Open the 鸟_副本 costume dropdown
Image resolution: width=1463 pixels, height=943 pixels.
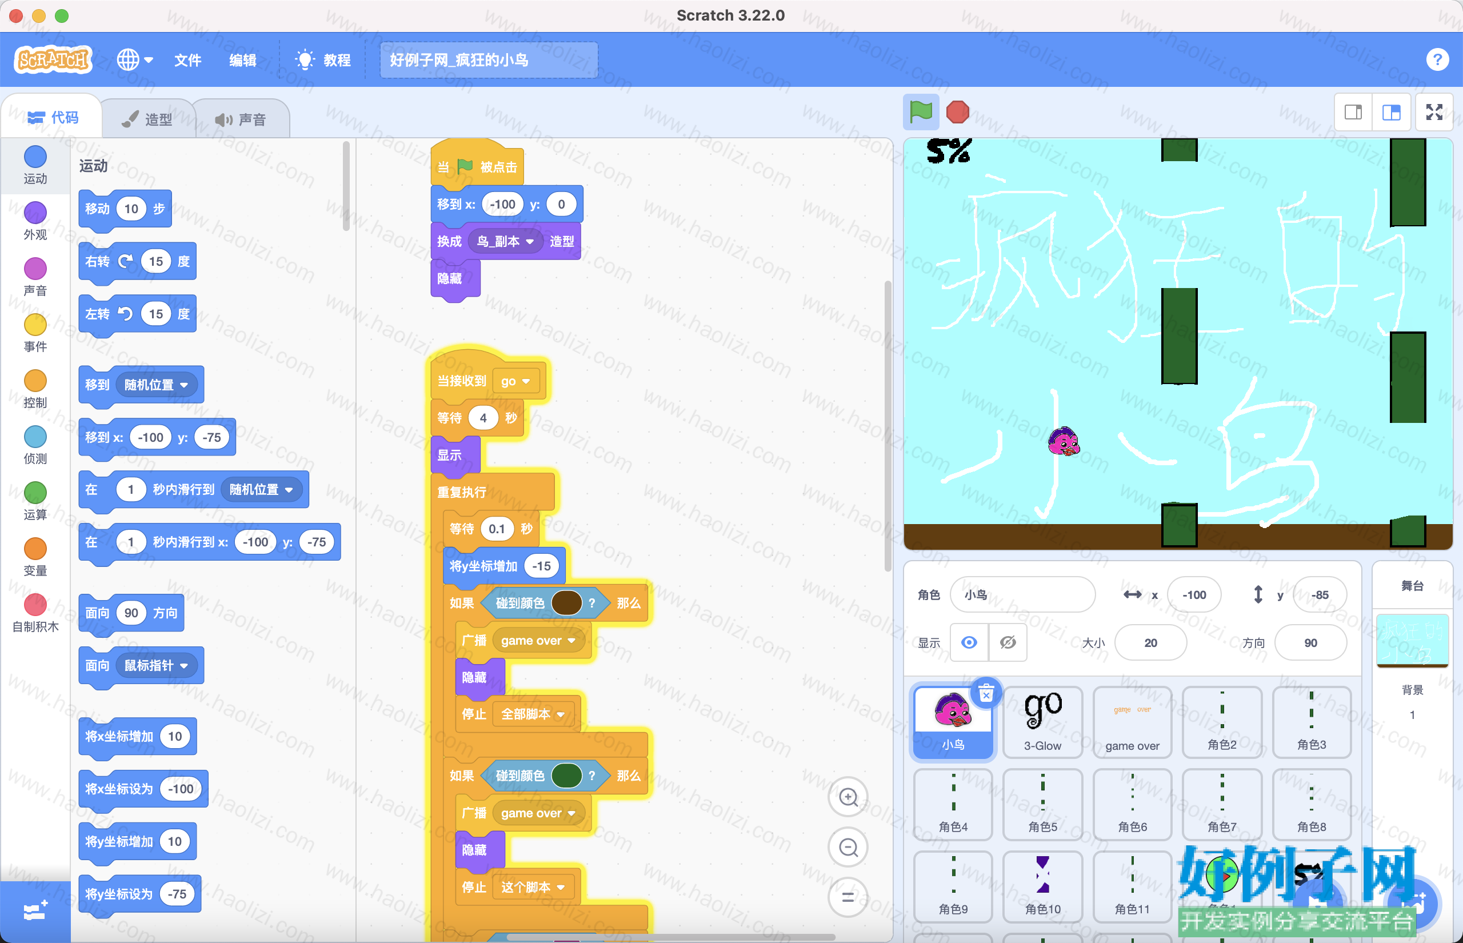click(x=506, y=241)
